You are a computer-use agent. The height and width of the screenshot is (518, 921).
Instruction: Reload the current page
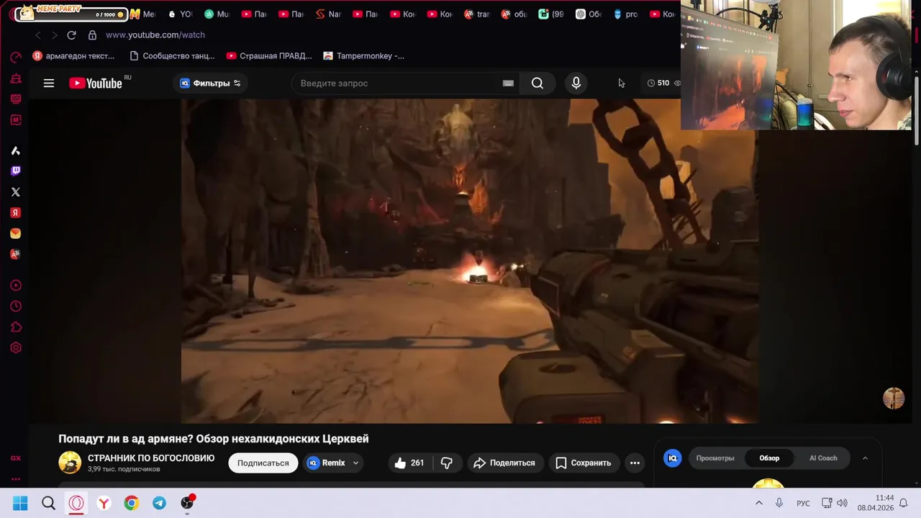click(x=71, y=35)
